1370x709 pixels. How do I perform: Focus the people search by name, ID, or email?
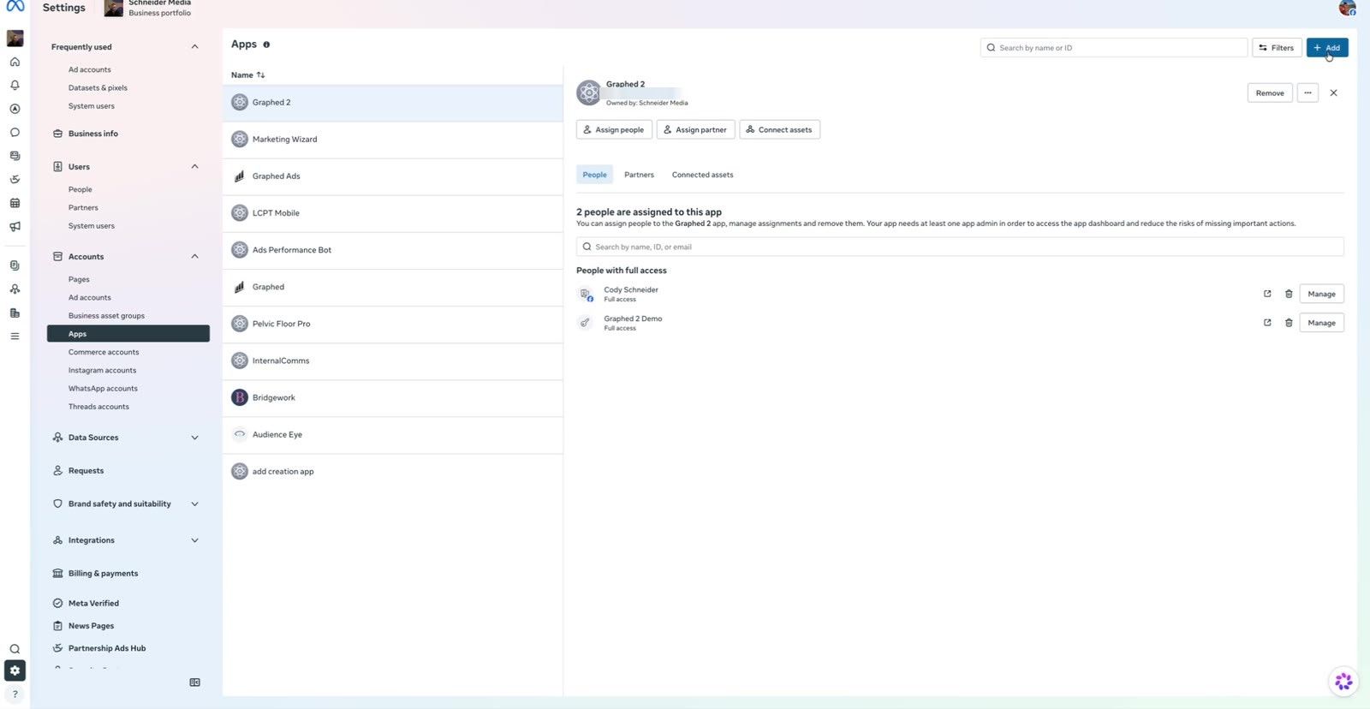(960, 247)
